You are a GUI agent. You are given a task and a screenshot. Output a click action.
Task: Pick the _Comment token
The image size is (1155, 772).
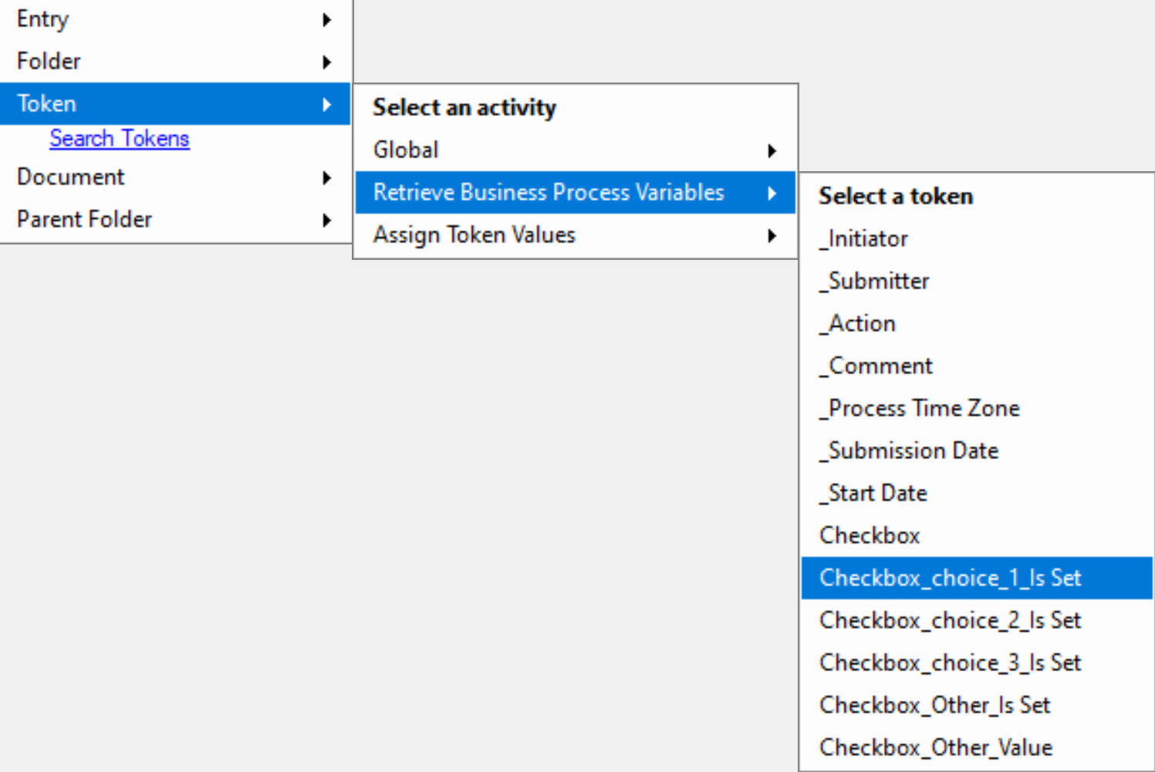pos(977,366)
